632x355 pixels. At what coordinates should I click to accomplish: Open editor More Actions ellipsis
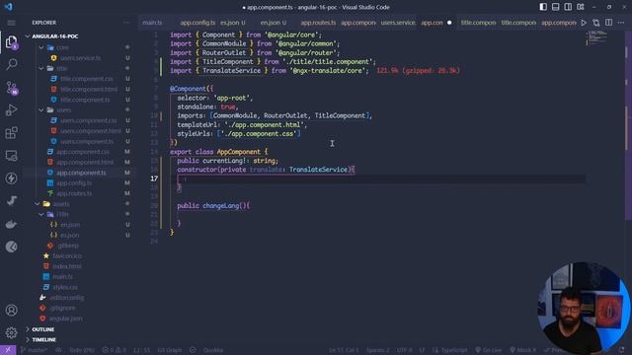click(621, 23)
